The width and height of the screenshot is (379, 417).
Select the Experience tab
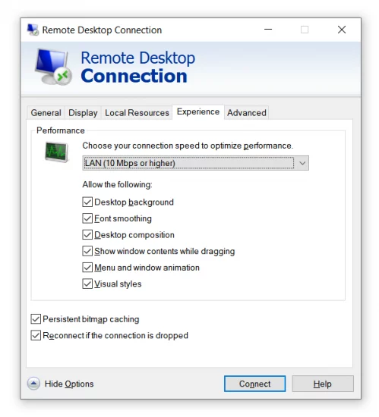[198, 111]
